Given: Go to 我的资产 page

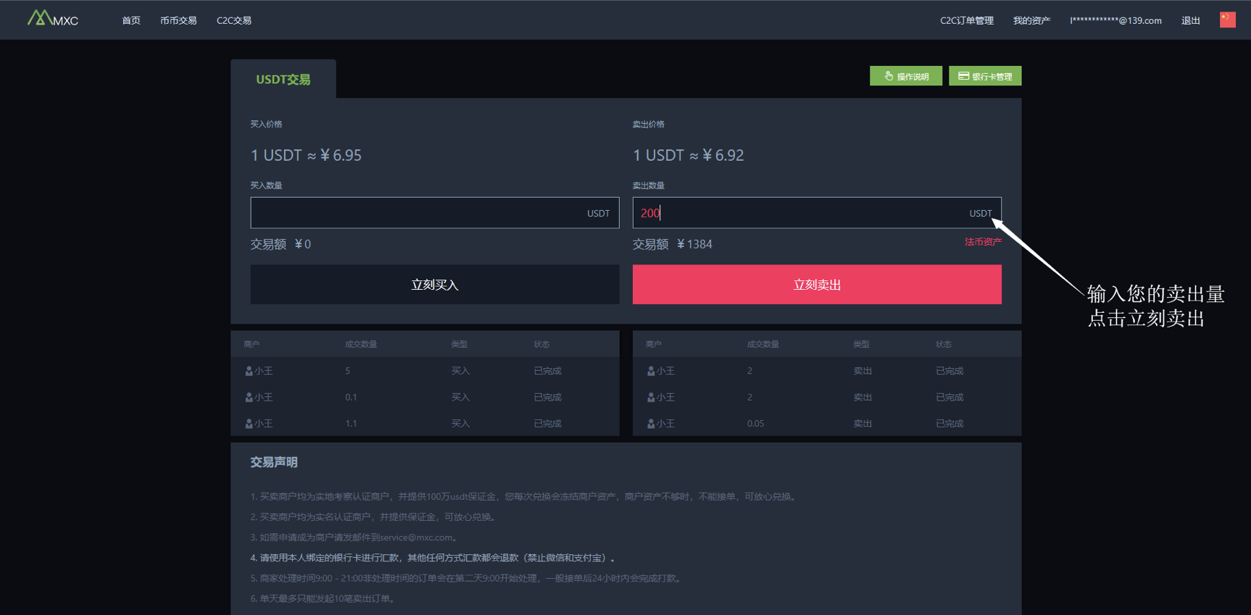Looking at the screenshot, I should pyautogui.click(x=1031, y=20).
